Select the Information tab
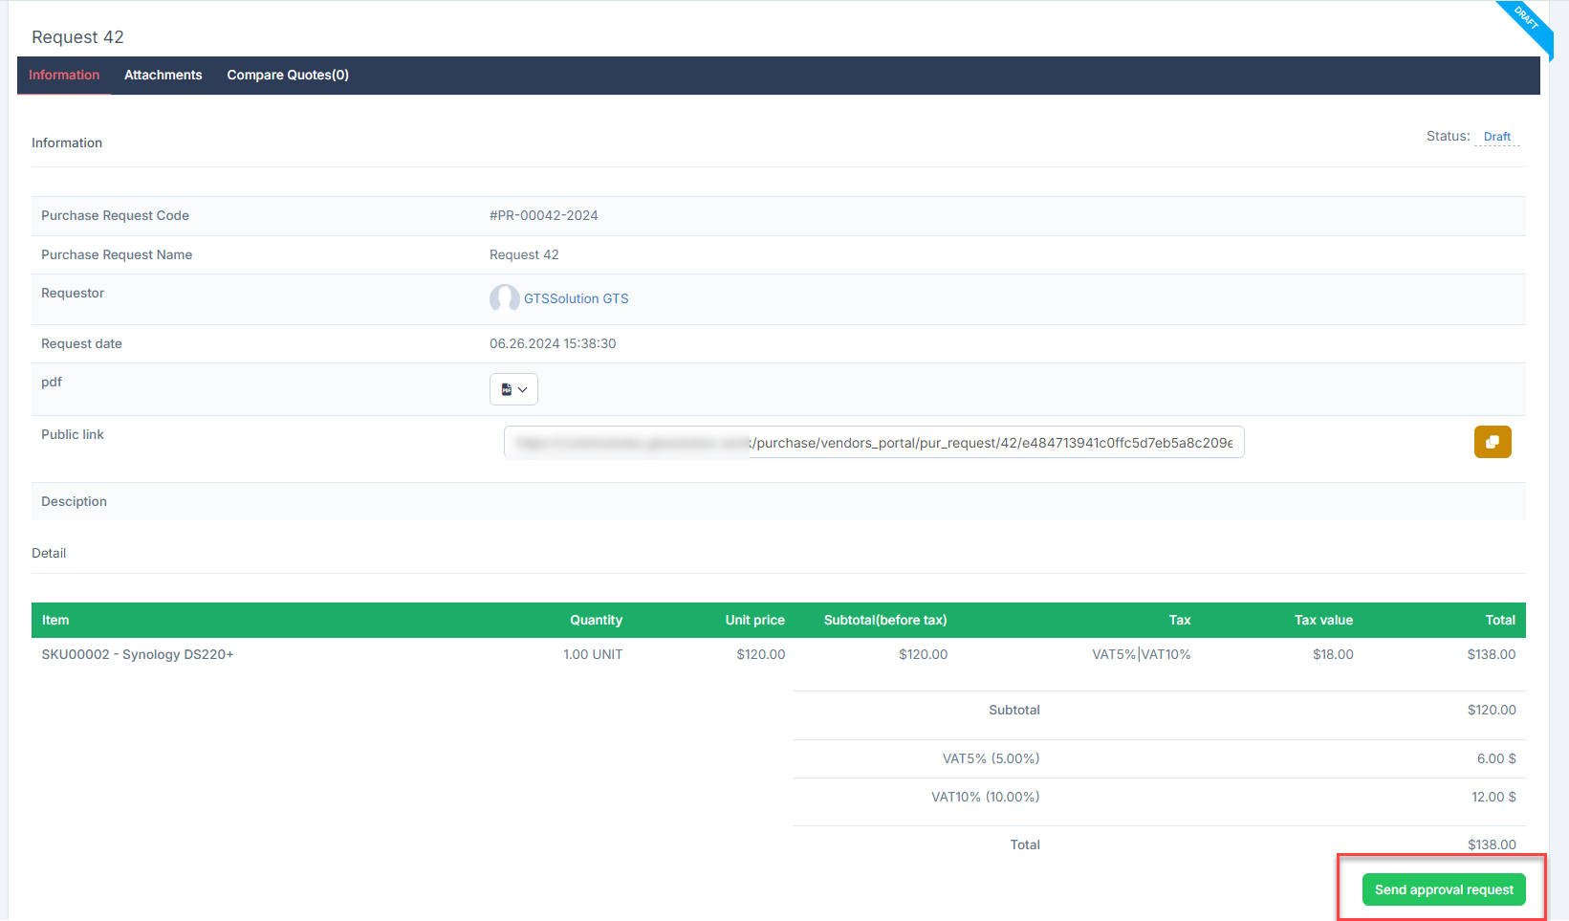1569x921 pixels. [x=64, y=75]
